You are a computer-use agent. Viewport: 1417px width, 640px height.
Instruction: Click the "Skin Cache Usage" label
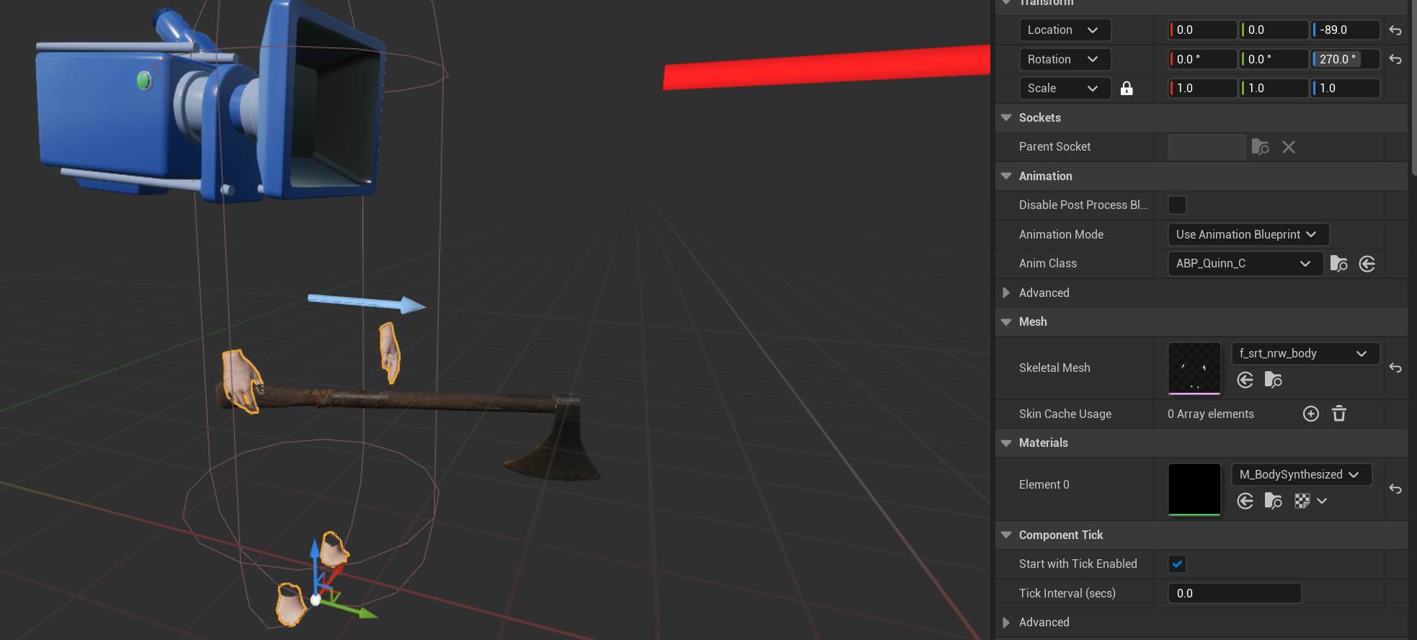[x=1065, y=414]
